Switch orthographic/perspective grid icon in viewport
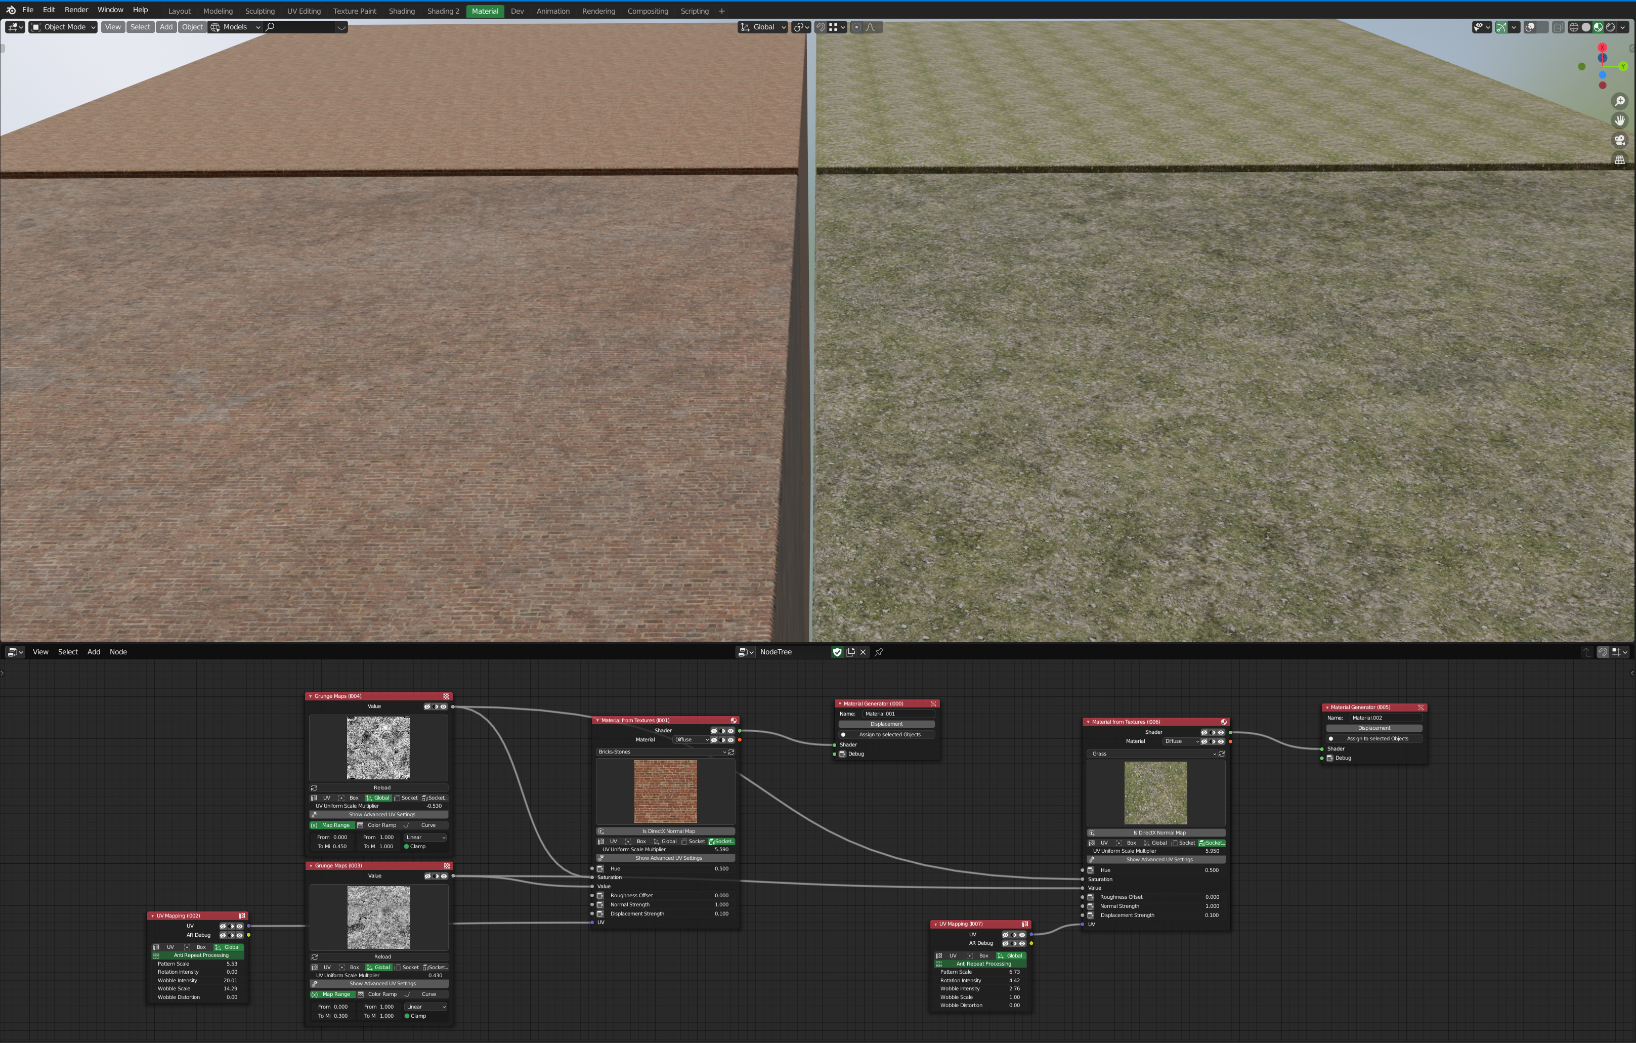This screenshot has height=1043, width=1636. [x=1620, y=160]
